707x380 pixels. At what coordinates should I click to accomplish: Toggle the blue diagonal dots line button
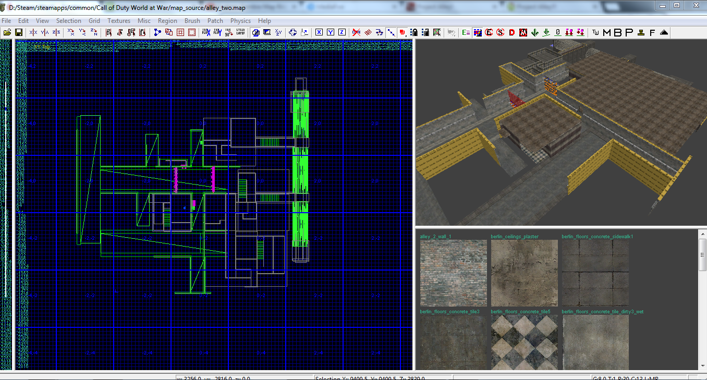pos(391,32)
